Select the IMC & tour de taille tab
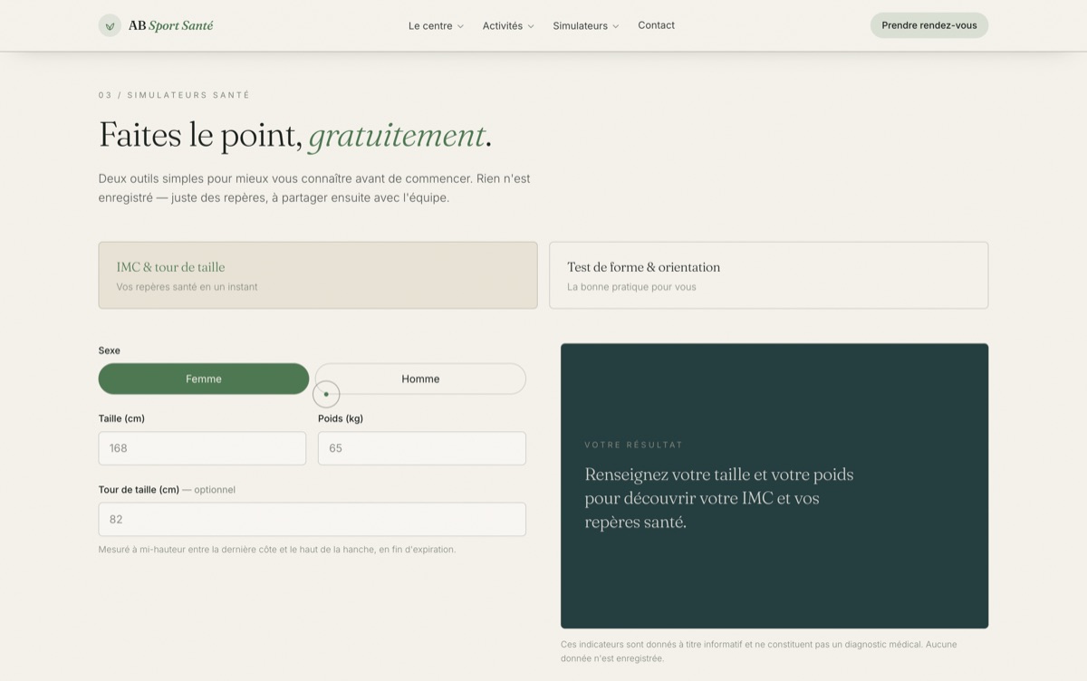The image size is (1087, 681). click(x=318, y=275)
